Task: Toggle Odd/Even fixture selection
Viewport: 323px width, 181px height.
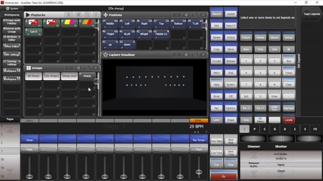Action: click(x=275, y=108)
